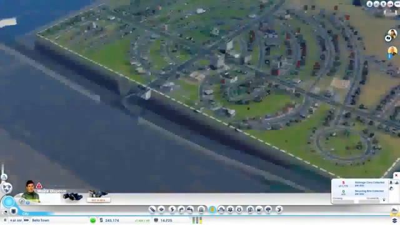Open the options menu with dash icon
This screenshot has width=400, height=225.
coord(397,4)
